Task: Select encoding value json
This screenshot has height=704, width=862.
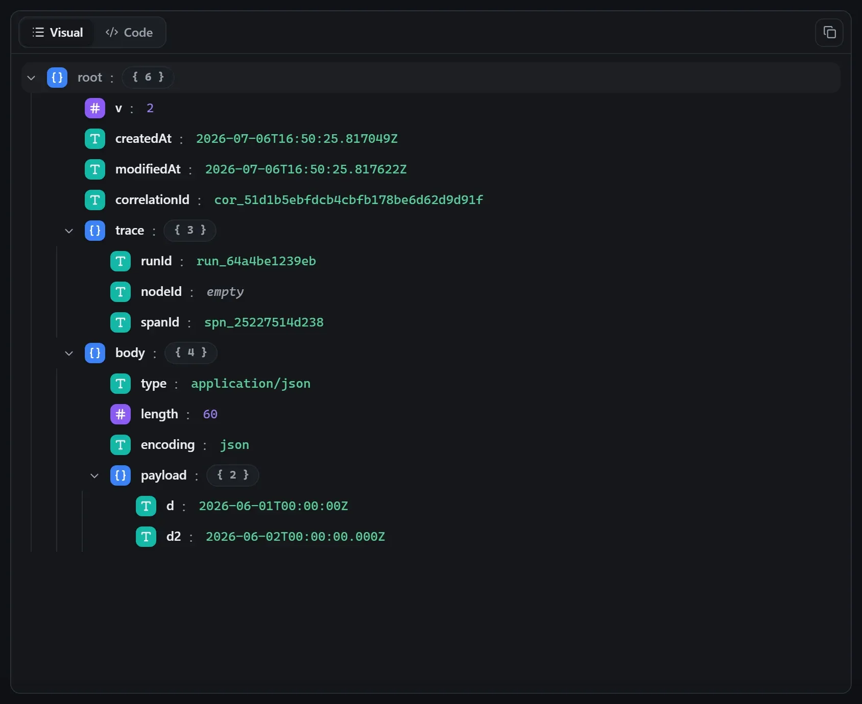Action: [x=234, y=445]
